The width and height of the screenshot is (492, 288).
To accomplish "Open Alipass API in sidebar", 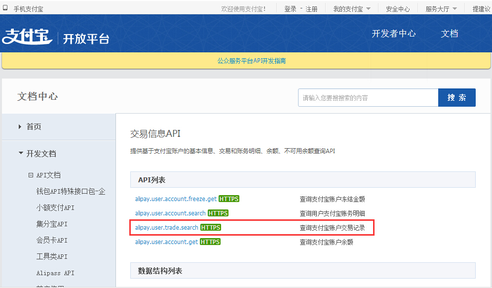I will 55,273.
